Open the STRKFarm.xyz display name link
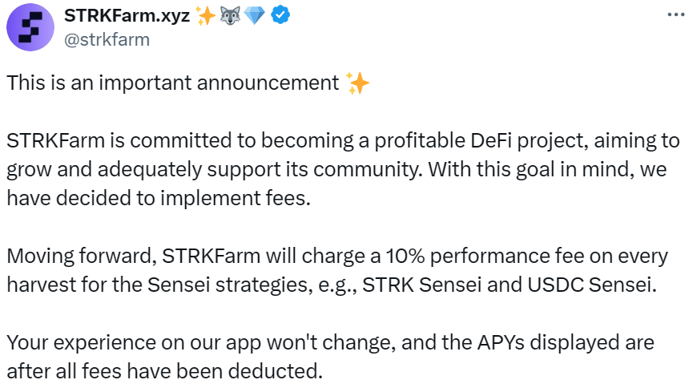693x392 pixels. pos(127,16)
